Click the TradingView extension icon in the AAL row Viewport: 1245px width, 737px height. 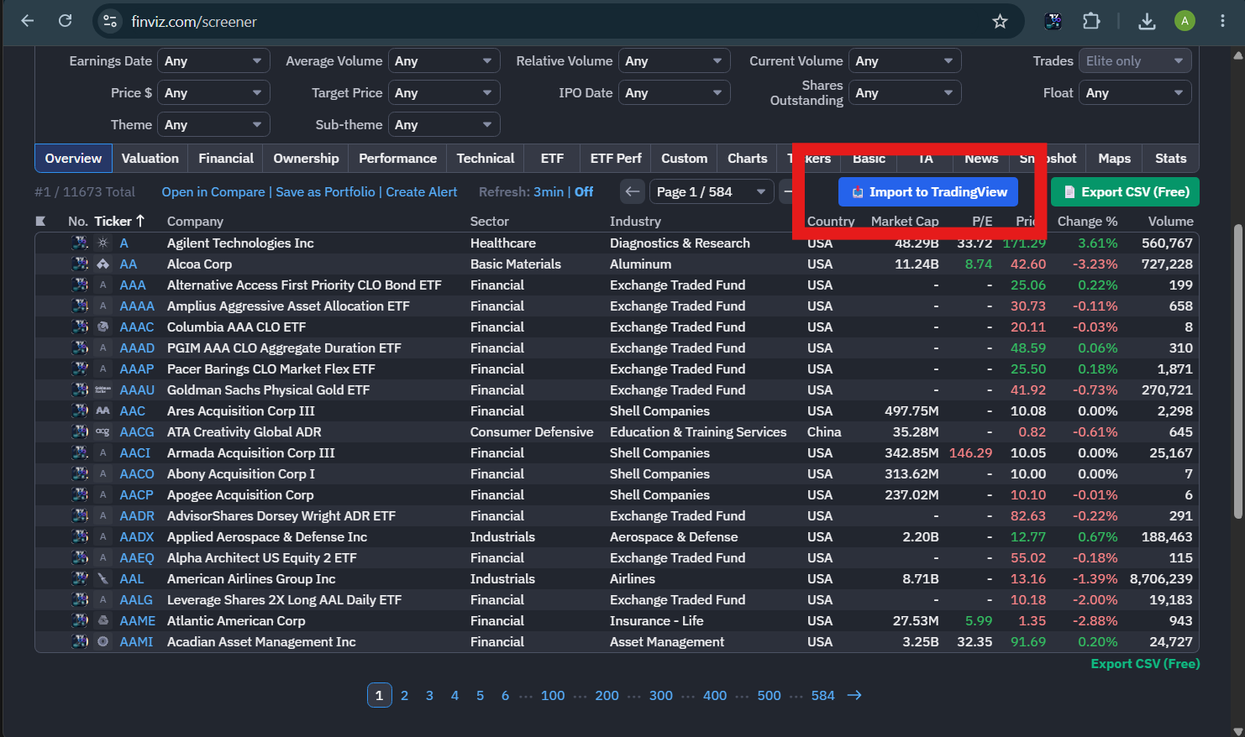coord(80,578)
